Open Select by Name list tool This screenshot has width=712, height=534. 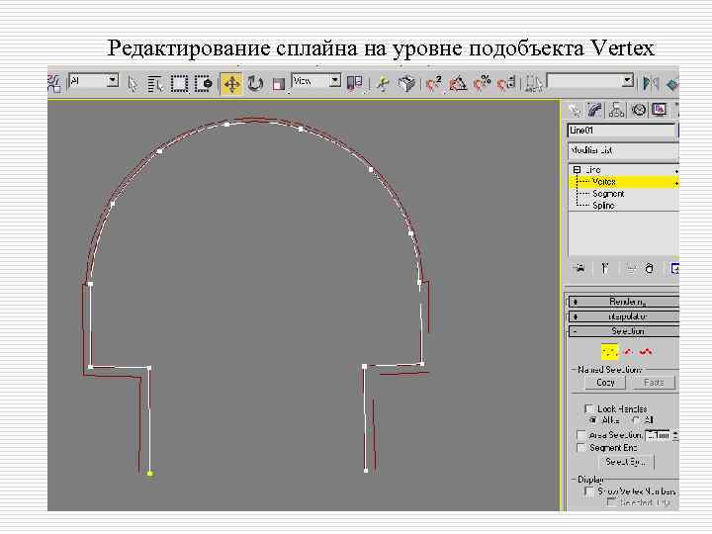155,84
